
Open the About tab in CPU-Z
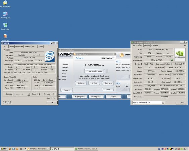tap(41, 47)
